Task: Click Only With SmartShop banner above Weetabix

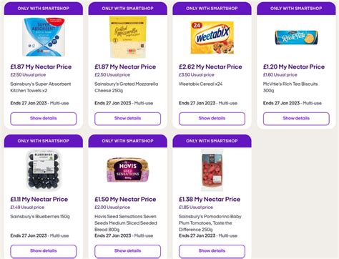Action: tap(212, 9)
